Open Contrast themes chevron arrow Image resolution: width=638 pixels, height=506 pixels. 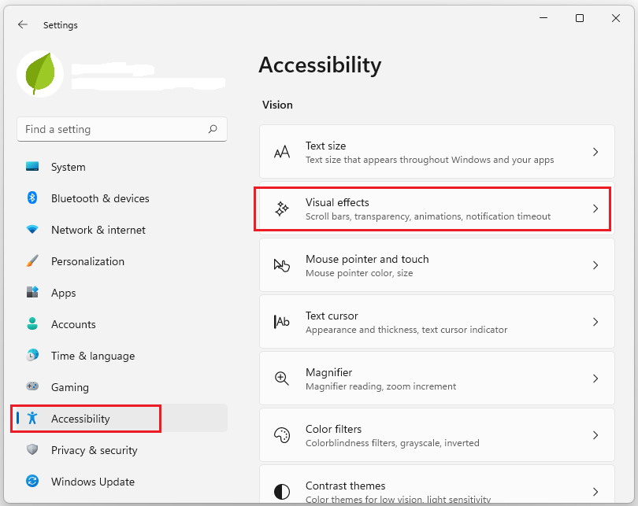point(595,492)
